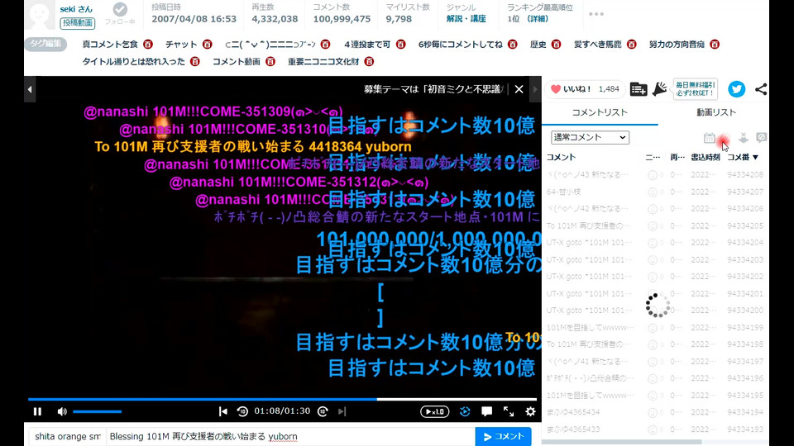This screenshot has width=794, height=446.
Task: Adjust the volume slider
Action: tap(98, 411)
